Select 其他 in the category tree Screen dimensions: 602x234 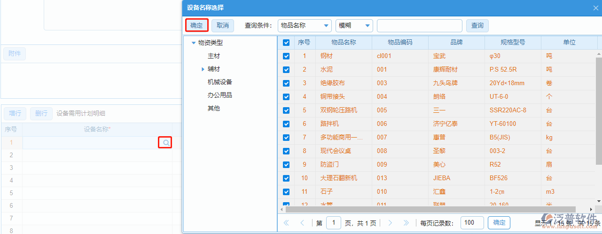pyautogui.click(x=214, y=109)
